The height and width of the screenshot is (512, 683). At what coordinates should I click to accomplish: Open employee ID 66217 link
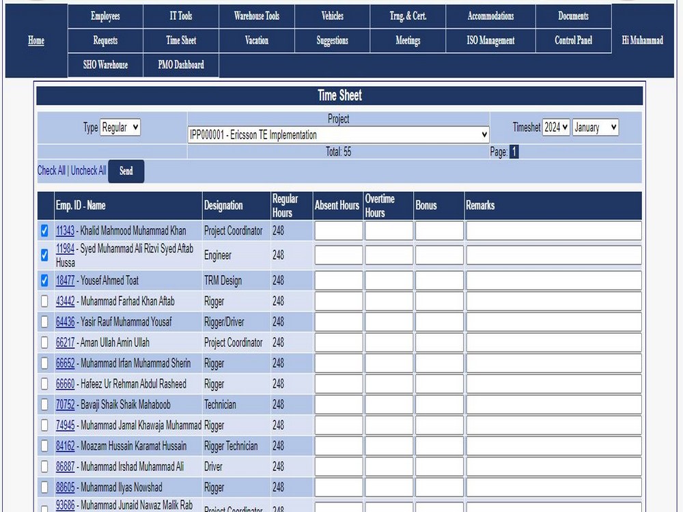tap(66, 343)
